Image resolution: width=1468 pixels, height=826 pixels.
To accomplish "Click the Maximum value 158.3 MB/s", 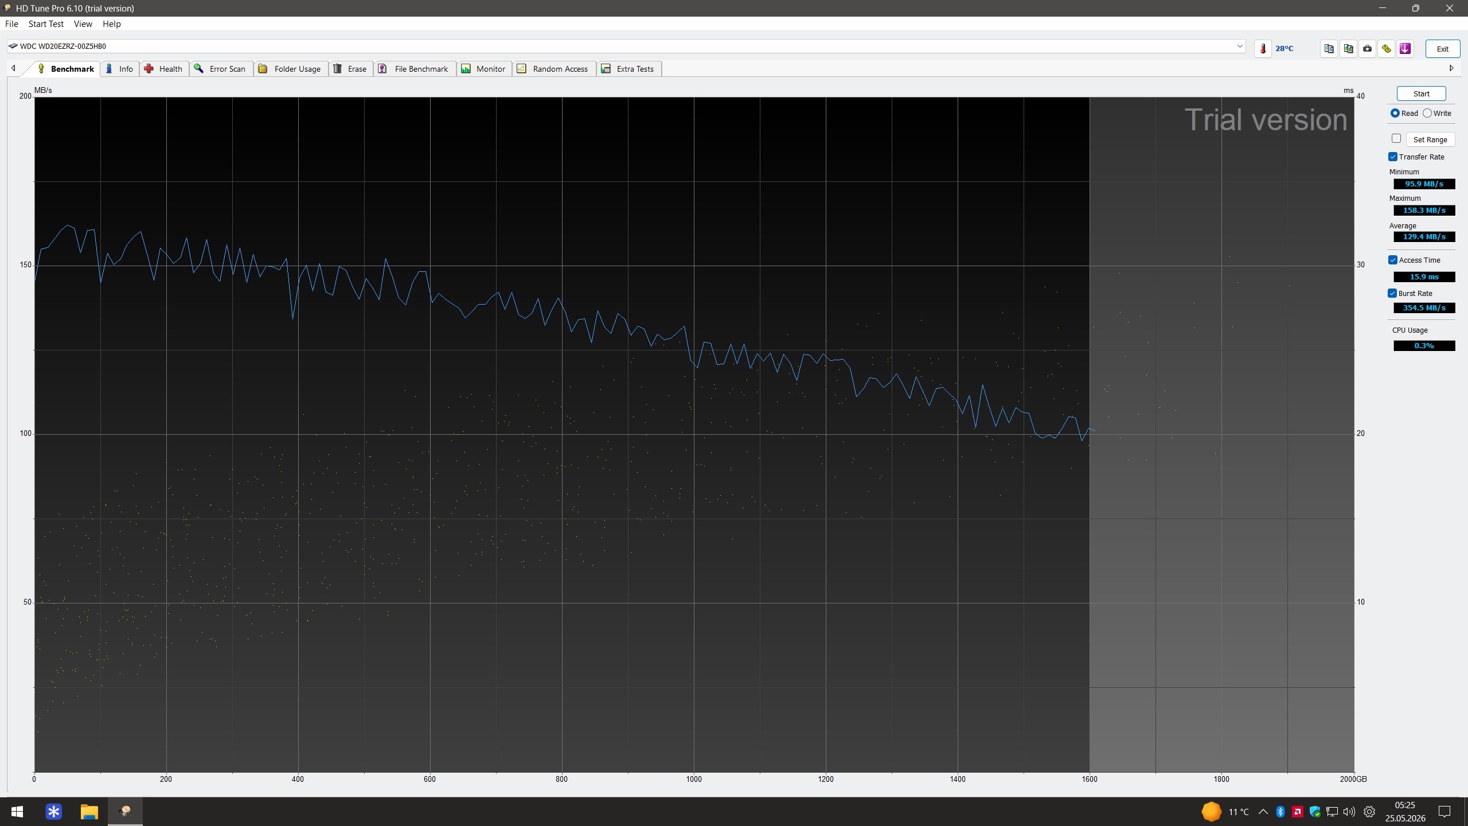I will pyautogui.click(x=1424, y=211).
